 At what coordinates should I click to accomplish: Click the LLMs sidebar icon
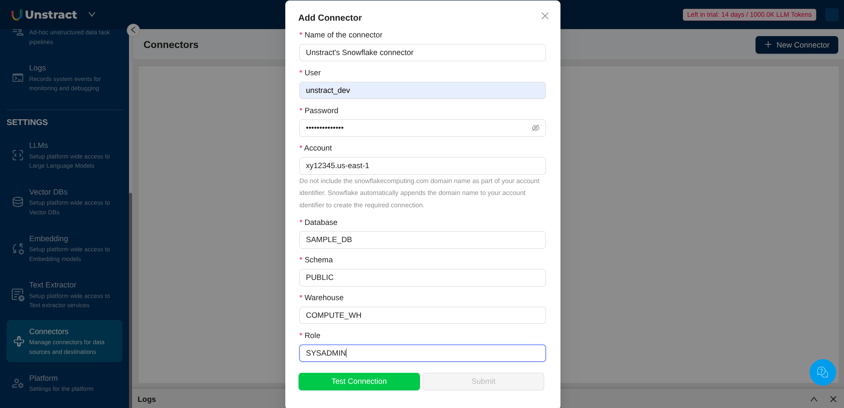18,155
